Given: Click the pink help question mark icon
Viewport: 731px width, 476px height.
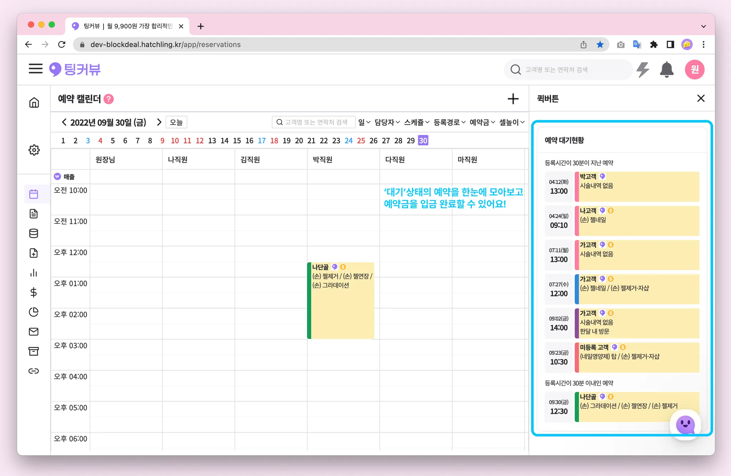Looking at the screenshot, I should click(x=109, y=99).
